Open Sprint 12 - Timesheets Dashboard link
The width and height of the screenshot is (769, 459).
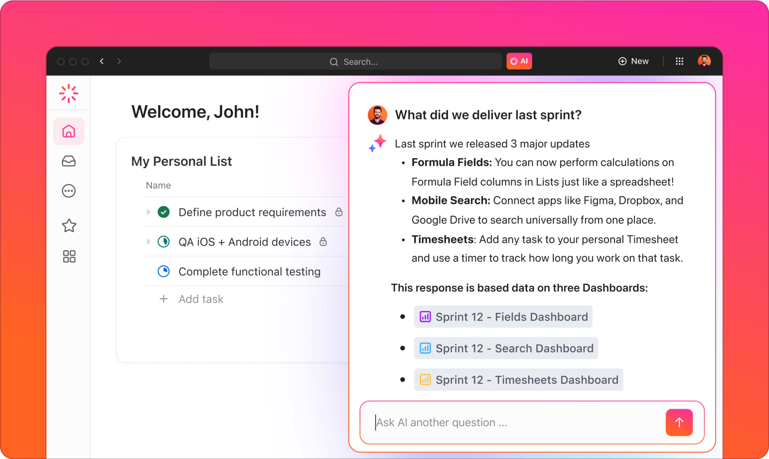[518, 380]
